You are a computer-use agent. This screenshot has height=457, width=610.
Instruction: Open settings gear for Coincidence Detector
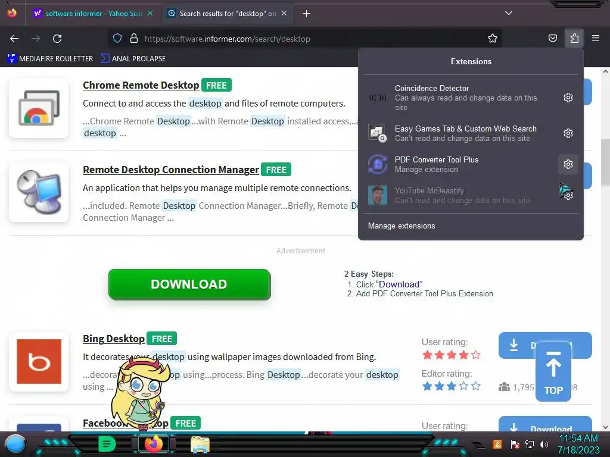tap(568, 98)
